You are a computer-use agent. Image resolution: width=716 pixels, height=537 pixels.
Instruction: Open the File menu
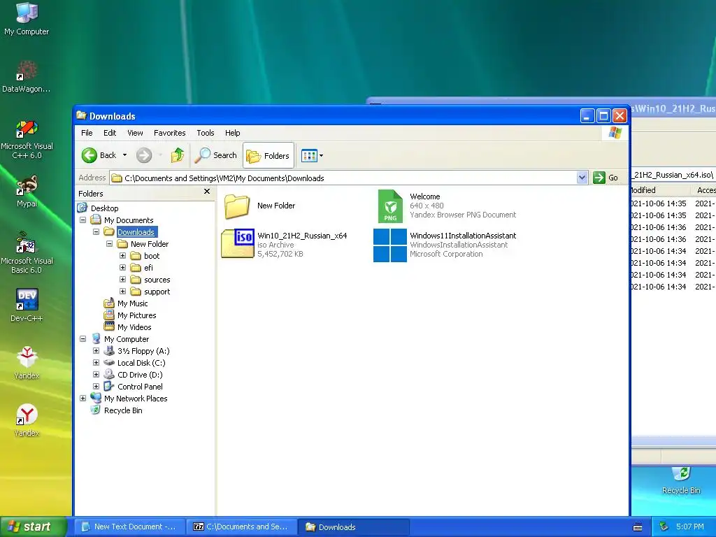(x=87, y=133)
